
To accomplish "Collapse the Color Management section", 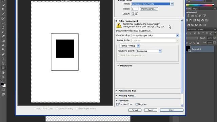I will coord(116,21).
